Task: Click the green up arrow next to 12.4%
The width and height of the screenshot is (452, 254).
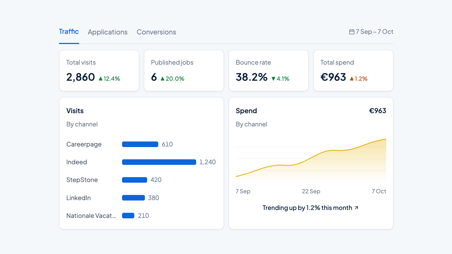Action: (x=101, y=79)
